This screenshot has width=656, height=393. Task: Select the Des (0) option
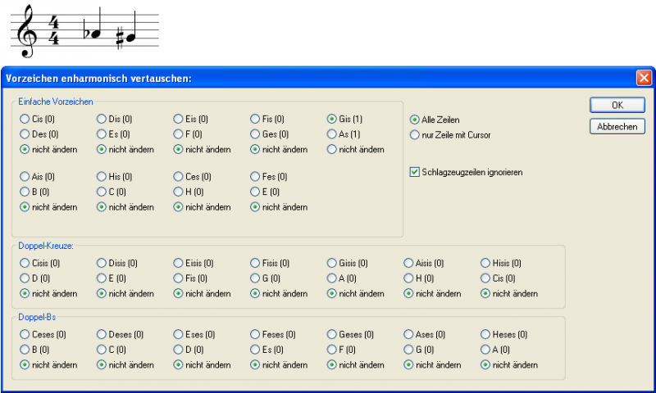[25, 134]
